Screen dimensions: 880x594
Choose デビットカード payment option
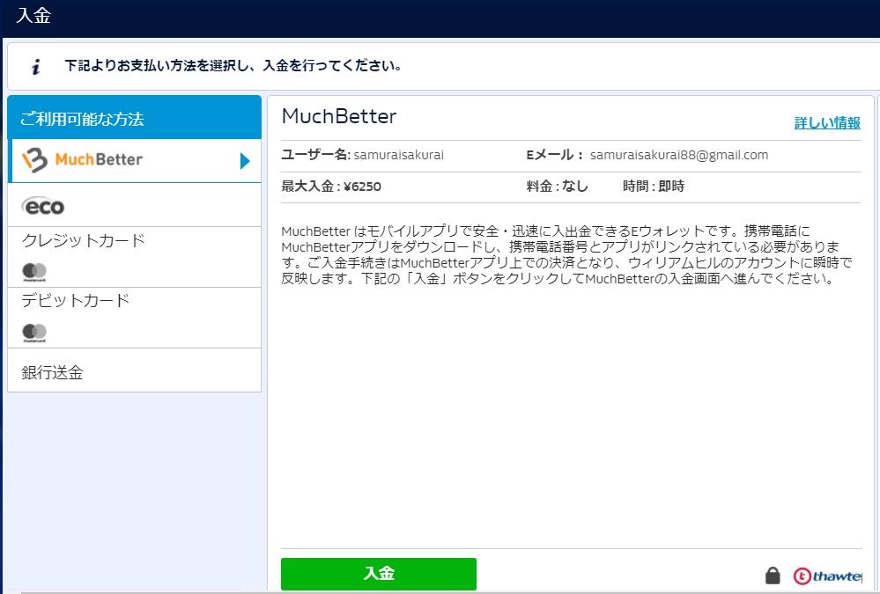click(x=135, y=318)
